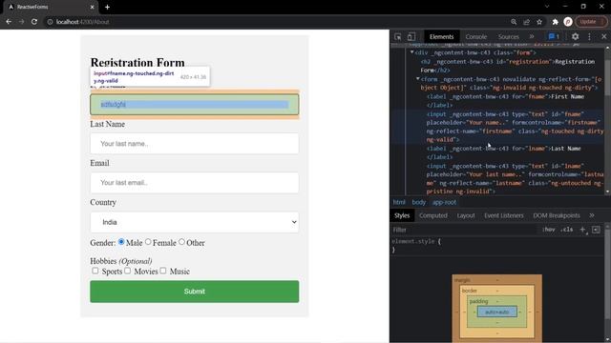Select the body breadcrumb
This screenshot has width=611, height=343.
[419, 202]
